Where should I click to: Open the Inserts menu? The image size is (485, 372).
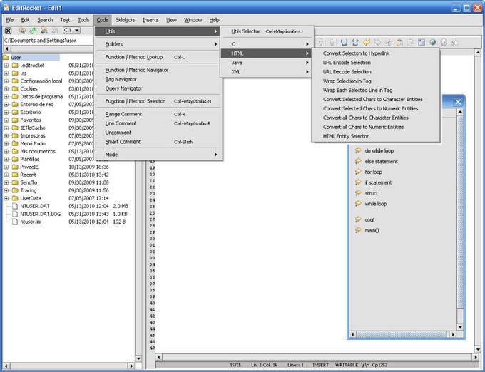click(150, 20)
